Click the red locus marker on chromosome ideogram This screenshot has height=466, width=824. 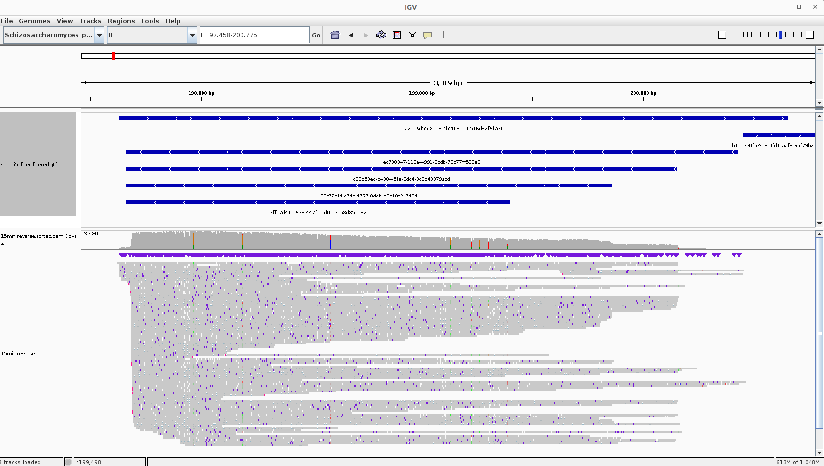click(x=114, y=56)
